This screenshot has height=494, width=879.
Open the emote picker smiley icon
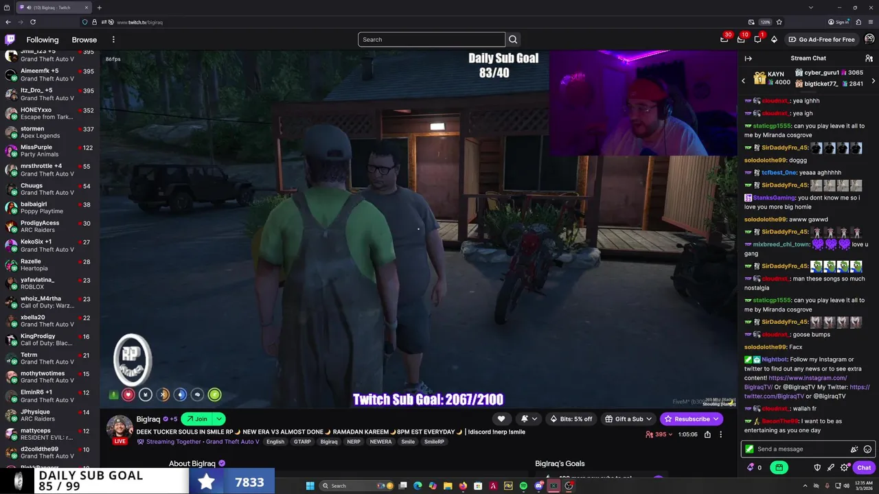[x=867, y=449]
